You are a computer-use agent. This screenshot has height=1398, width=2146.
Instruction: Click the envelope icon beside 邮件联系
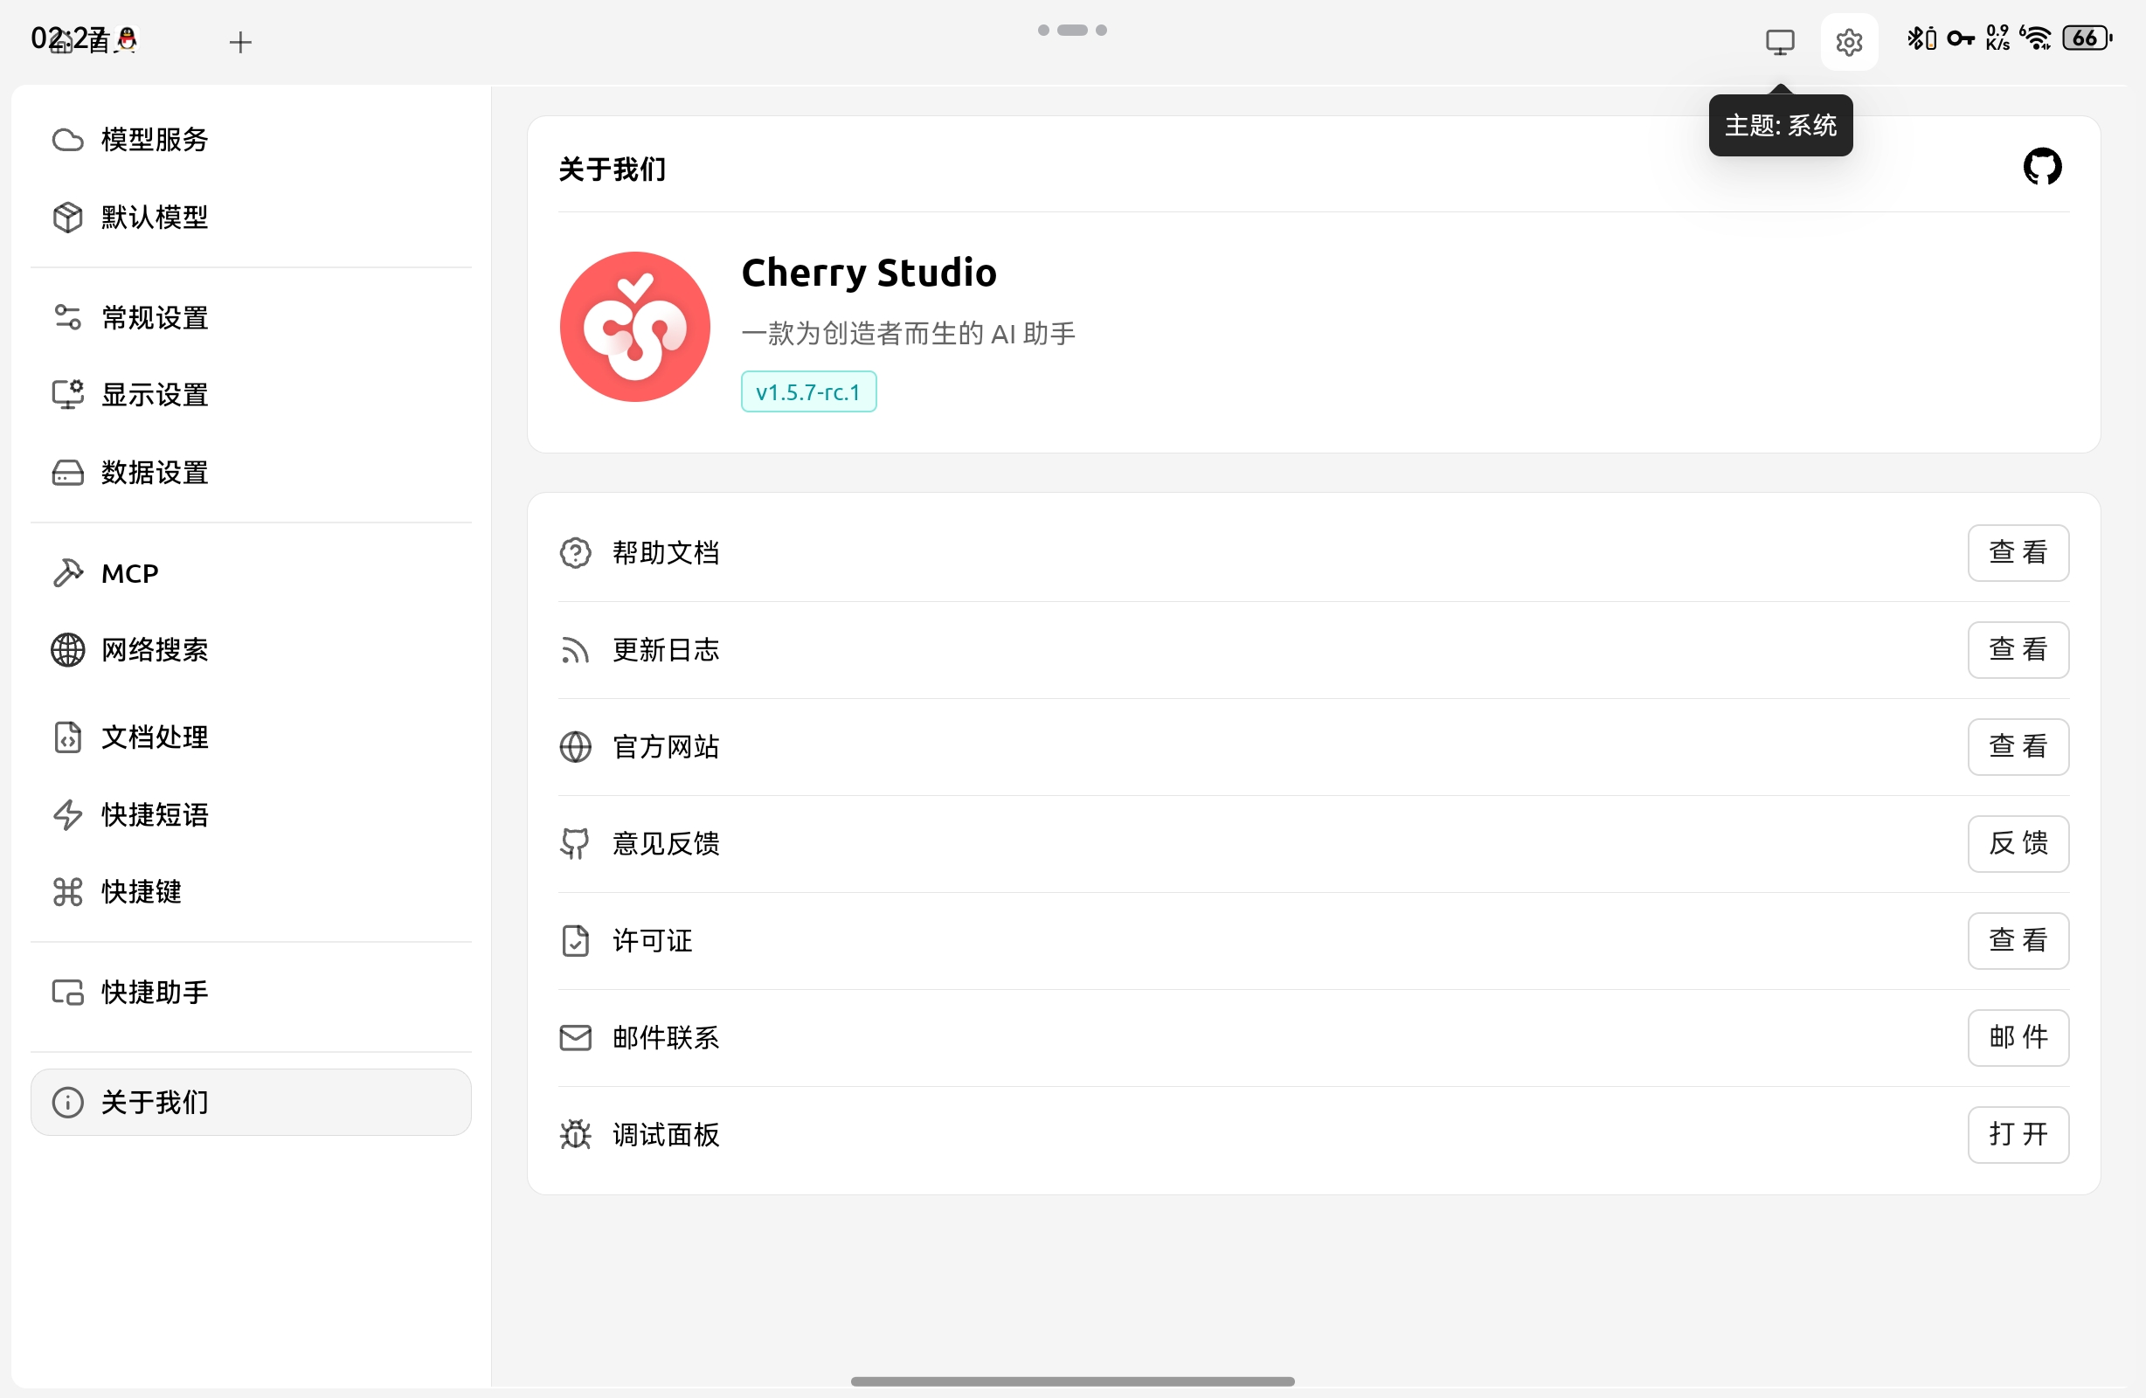[x=575, y=1038]
